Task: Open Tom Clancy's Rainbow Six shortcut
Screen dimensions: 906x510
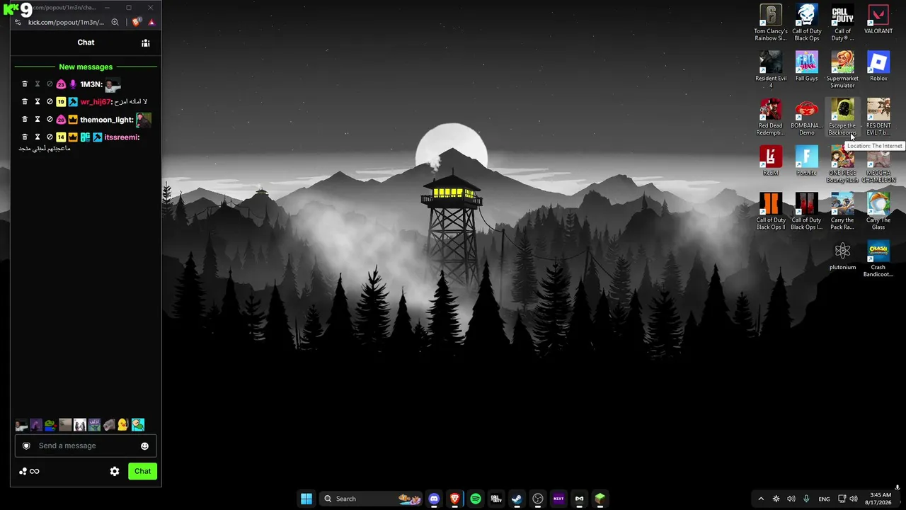Action: click(x=771, y=23)
